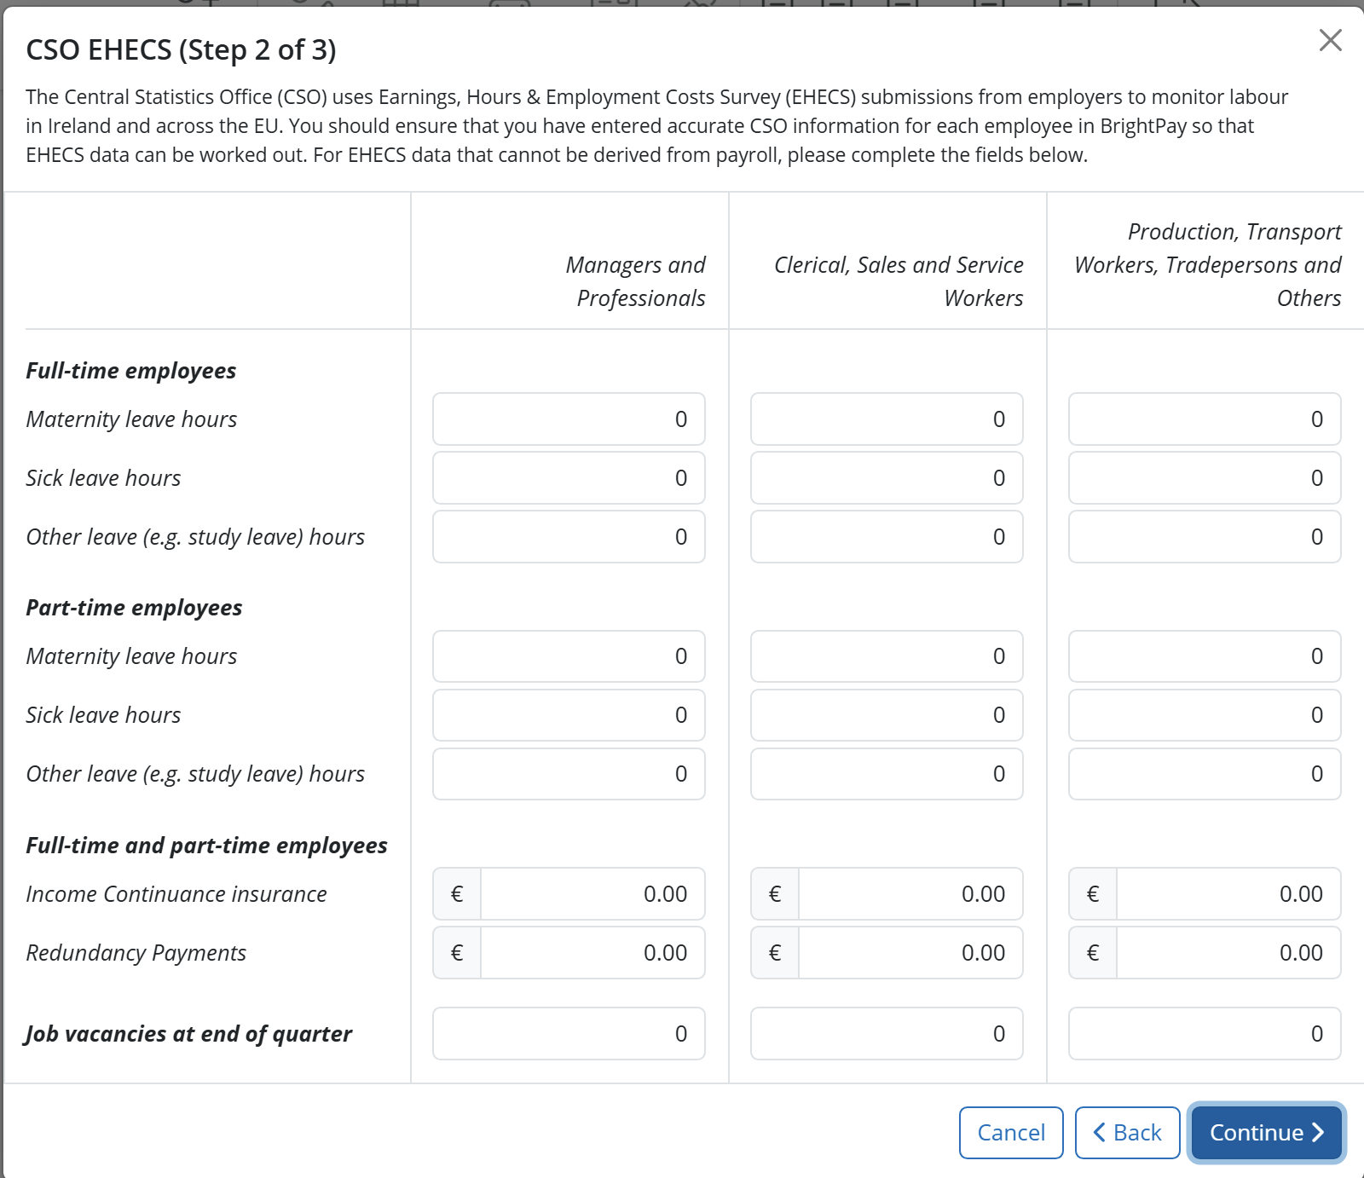The image size is (1364, 1178).
Task: Go Back to previous step
Action: (x=1127, y=1132)
